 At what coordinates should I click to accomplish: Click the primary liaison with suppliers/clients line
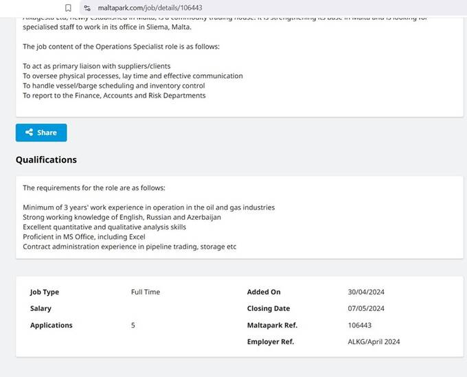click(x=97, y=66)
